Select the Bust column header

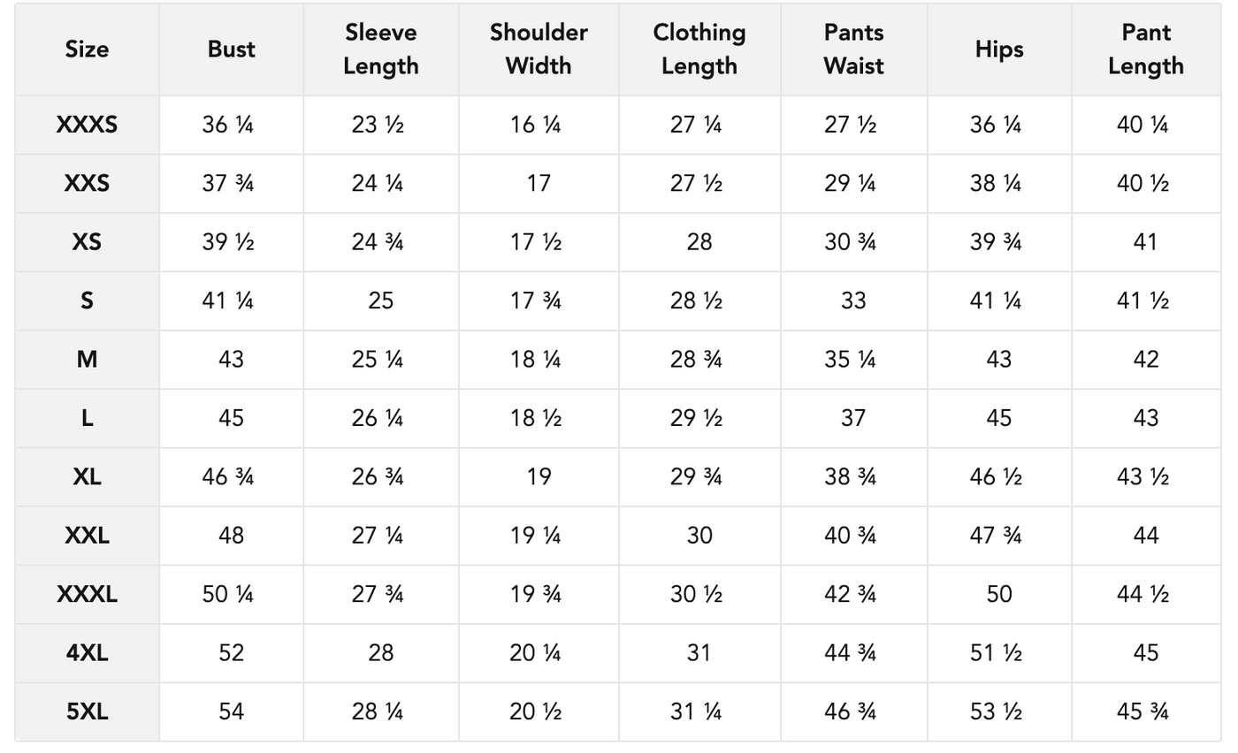click(x=232, y=49)
